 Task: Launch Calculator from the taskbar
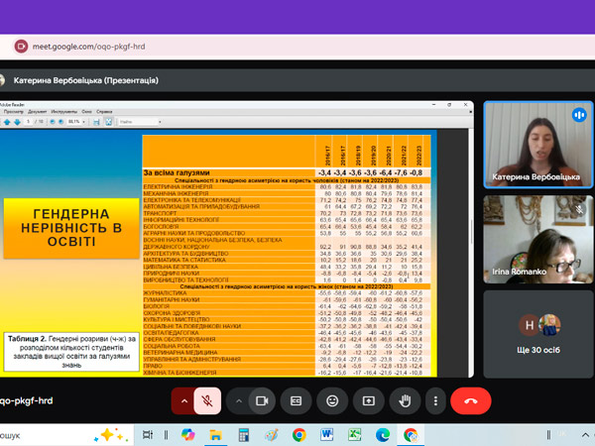tap(243, 435)
